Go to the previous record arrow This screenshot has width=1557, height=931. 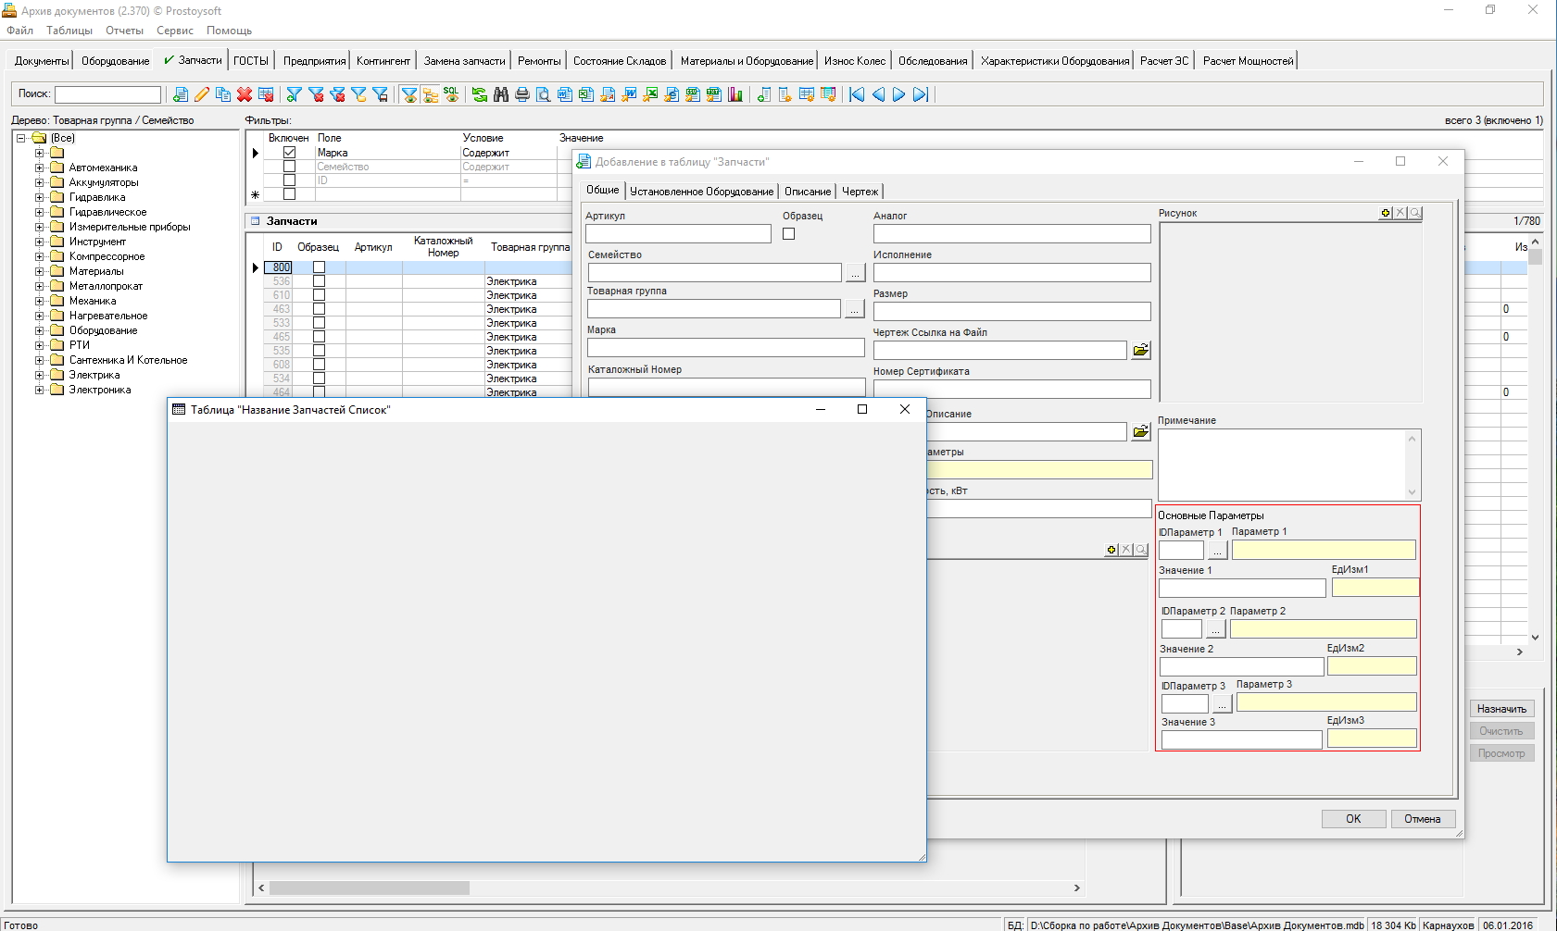pyautogui.click(x=878, y=94)
